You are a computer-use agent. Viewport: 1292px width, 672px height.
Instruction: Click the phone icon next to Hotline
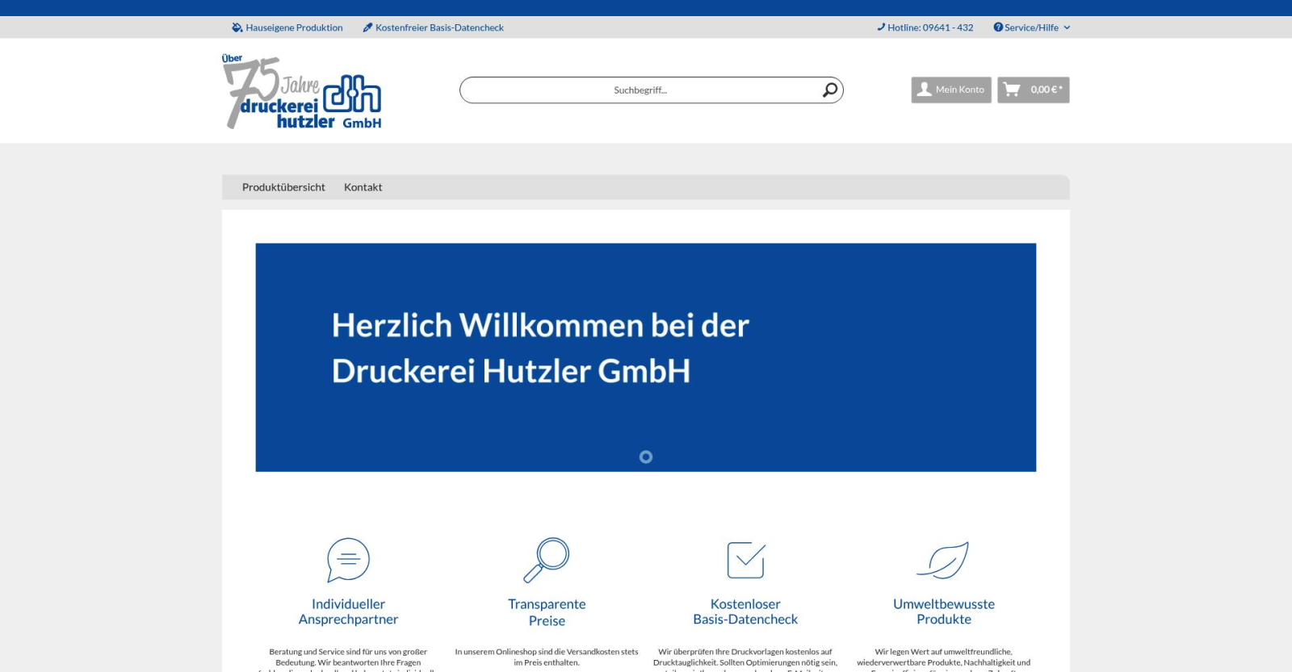click(881, 27)
